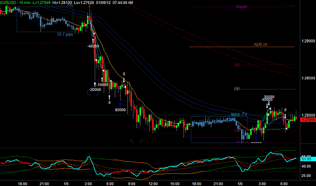Click the white 'PP' pivot point label
Screen dimensions: 316x186
pos(237,89)
